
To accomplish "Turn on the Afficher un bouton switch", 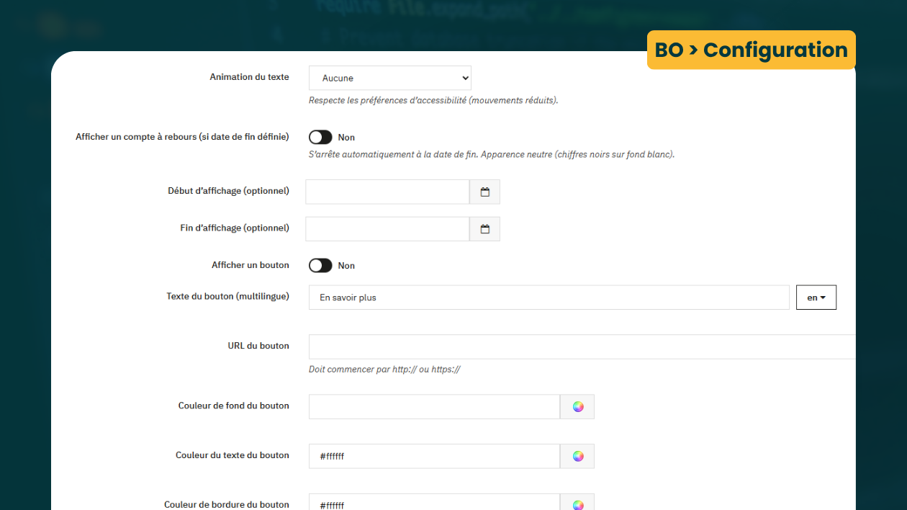I will point(320,266).
